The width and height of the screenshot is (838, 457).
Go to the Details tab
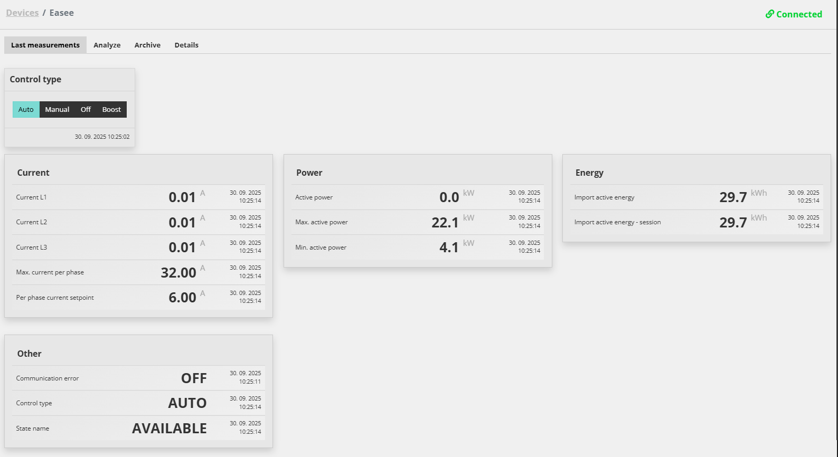point(186,45)
